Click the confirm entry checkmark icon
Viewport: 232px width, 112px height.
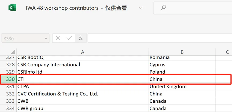pos(69,38)
